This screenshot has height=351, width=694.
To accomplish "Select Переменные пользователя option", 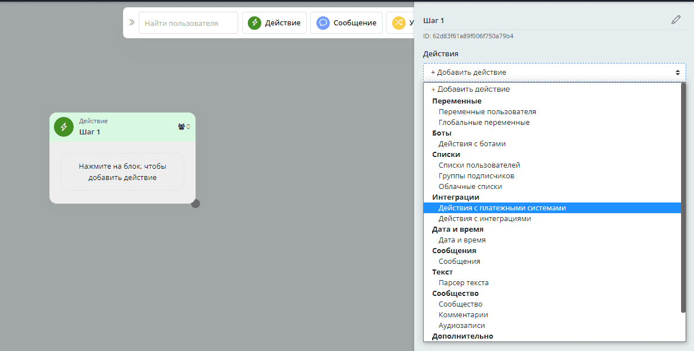I will pyautogui.click(x=487, y=112).
